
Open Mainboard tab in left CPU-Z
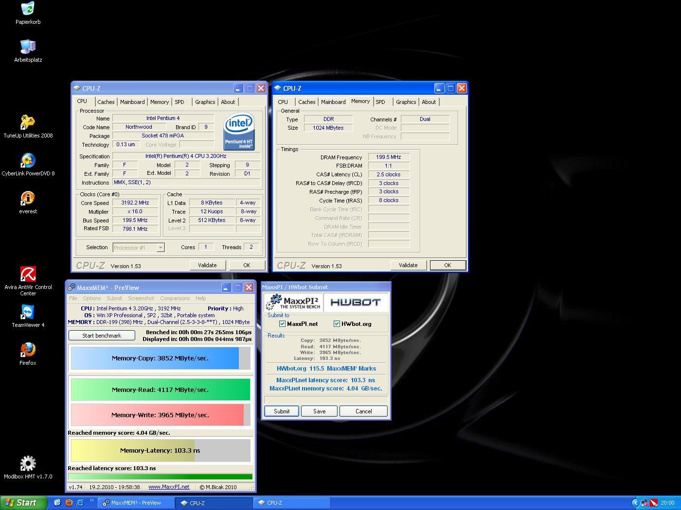point(132,102)
